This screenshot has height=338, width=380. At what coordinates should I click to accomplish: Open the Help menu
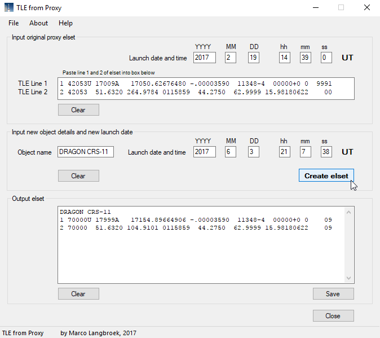pos(65,23)
